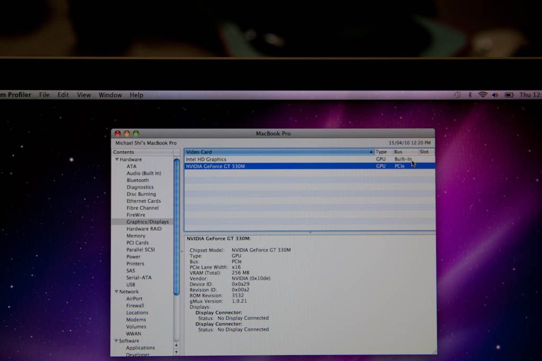The width and height of the screenshot is (542, 361).
Task: Select Applications under Software
Action: [x=140, y=348]
